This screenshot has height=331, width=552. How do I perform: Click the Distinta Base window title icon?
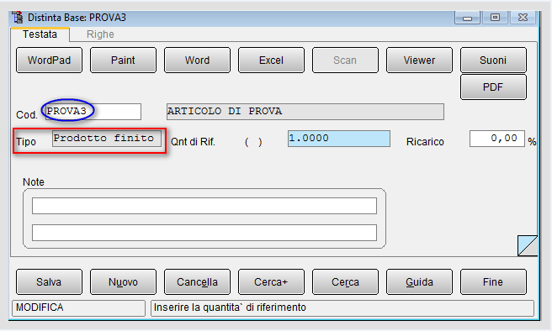(17, 17)
